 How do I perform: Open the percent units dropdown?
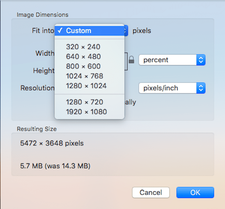tap(172, 60)
